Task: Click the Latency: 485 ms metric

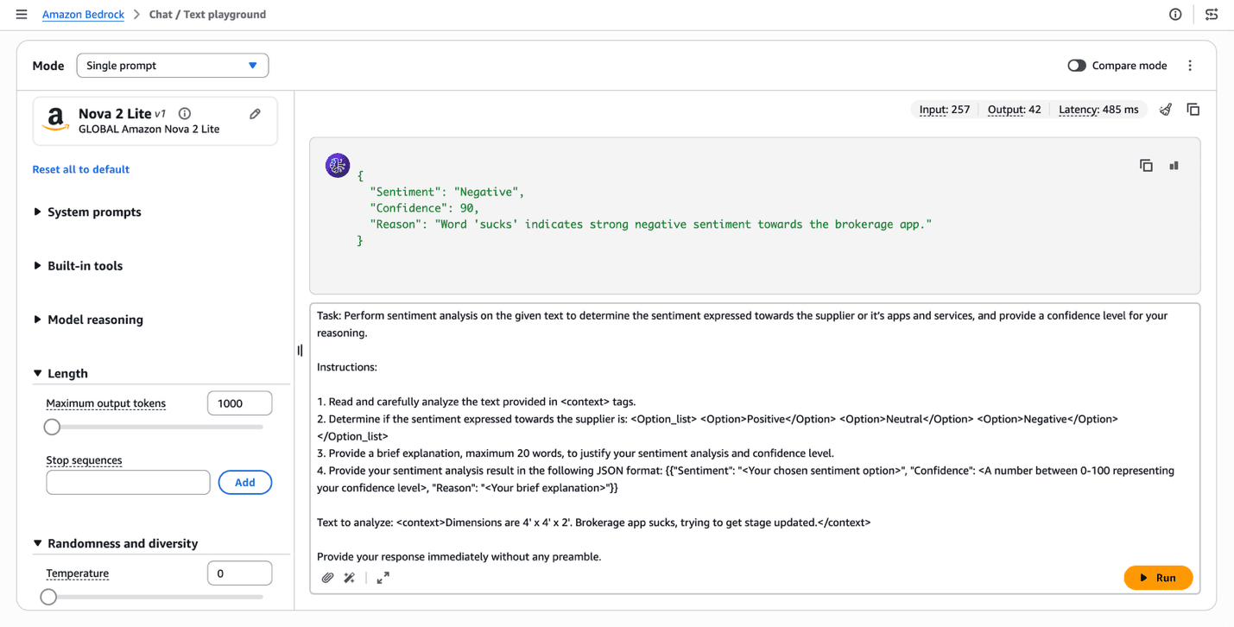Action: click(x=1098, y=110)
